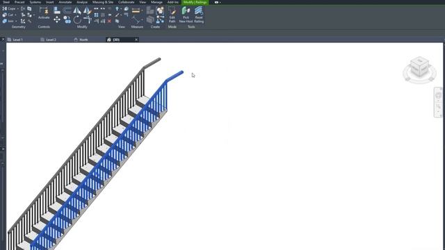Click the red Delete icon
This screenshot has height=250, width=445.
click(x=109, y=22)
